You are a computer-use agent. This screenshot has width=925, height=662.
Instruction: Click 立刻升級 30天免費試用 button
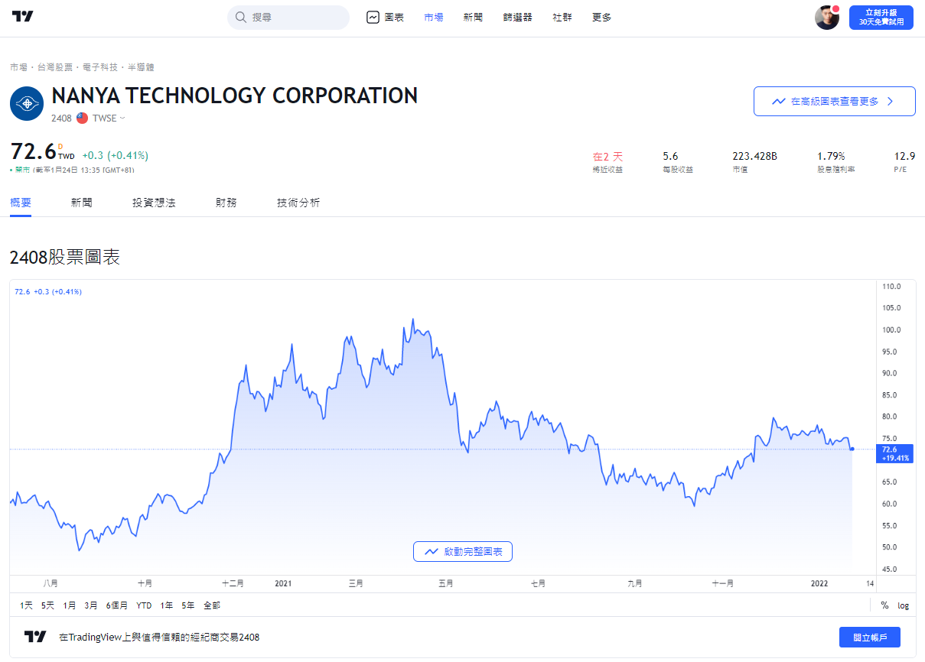[881, 18]
